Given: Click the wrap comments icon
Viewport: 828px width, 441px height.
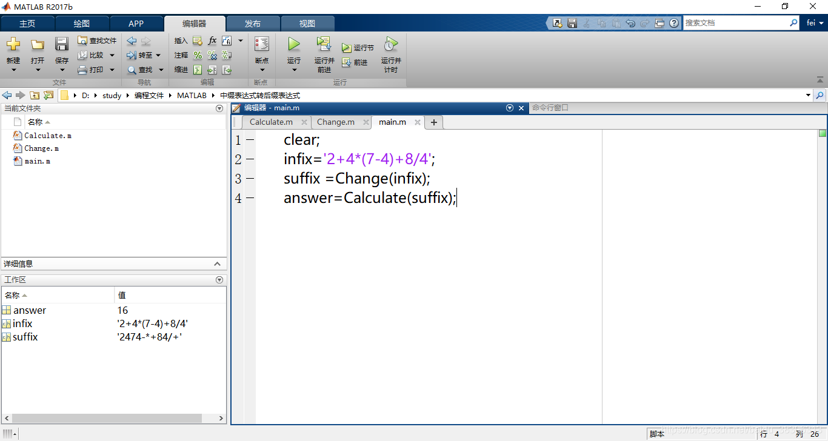Looking at the screenshot, I should tap(227, 55).
